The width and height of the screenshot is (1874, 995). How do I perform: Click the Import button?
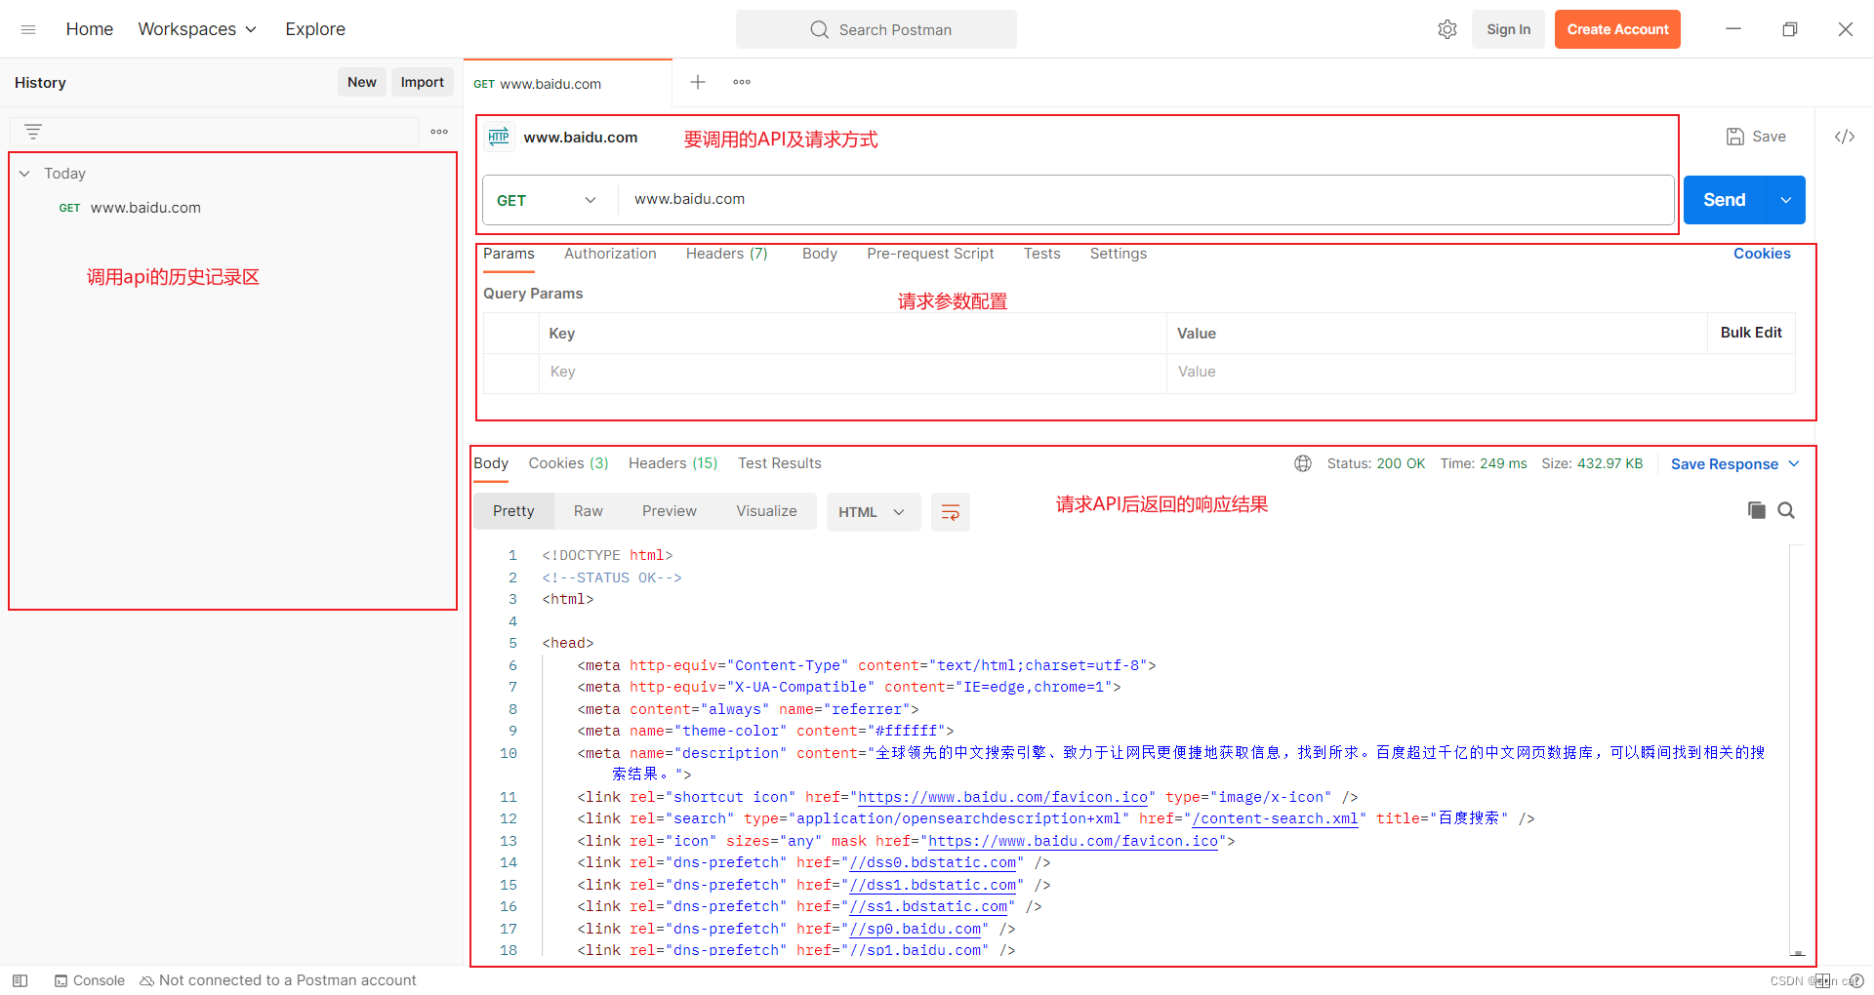[x=422, y=82]
